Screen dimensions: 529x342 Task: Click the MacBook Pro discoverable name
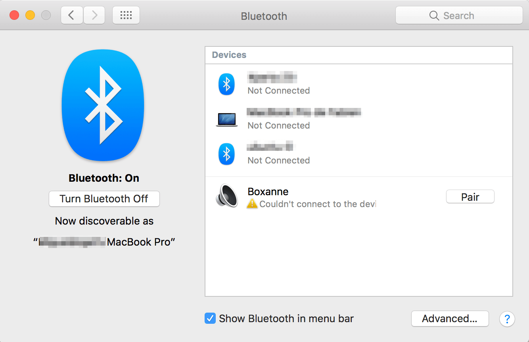click(x=104, y=242)
